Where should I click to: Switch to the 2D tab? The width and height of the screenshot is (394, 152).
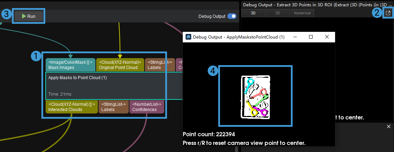(278, 13)
